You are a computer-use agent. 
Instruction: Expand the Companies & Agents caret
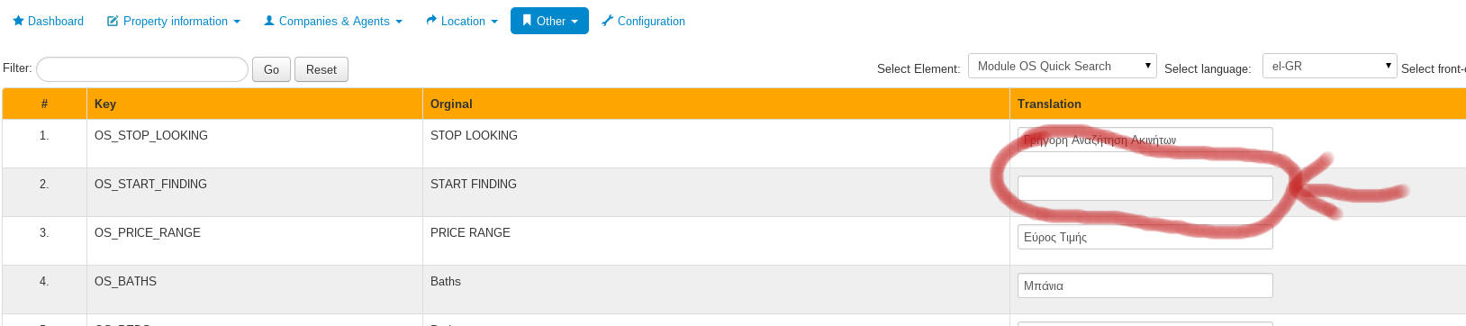click(399, 22)
